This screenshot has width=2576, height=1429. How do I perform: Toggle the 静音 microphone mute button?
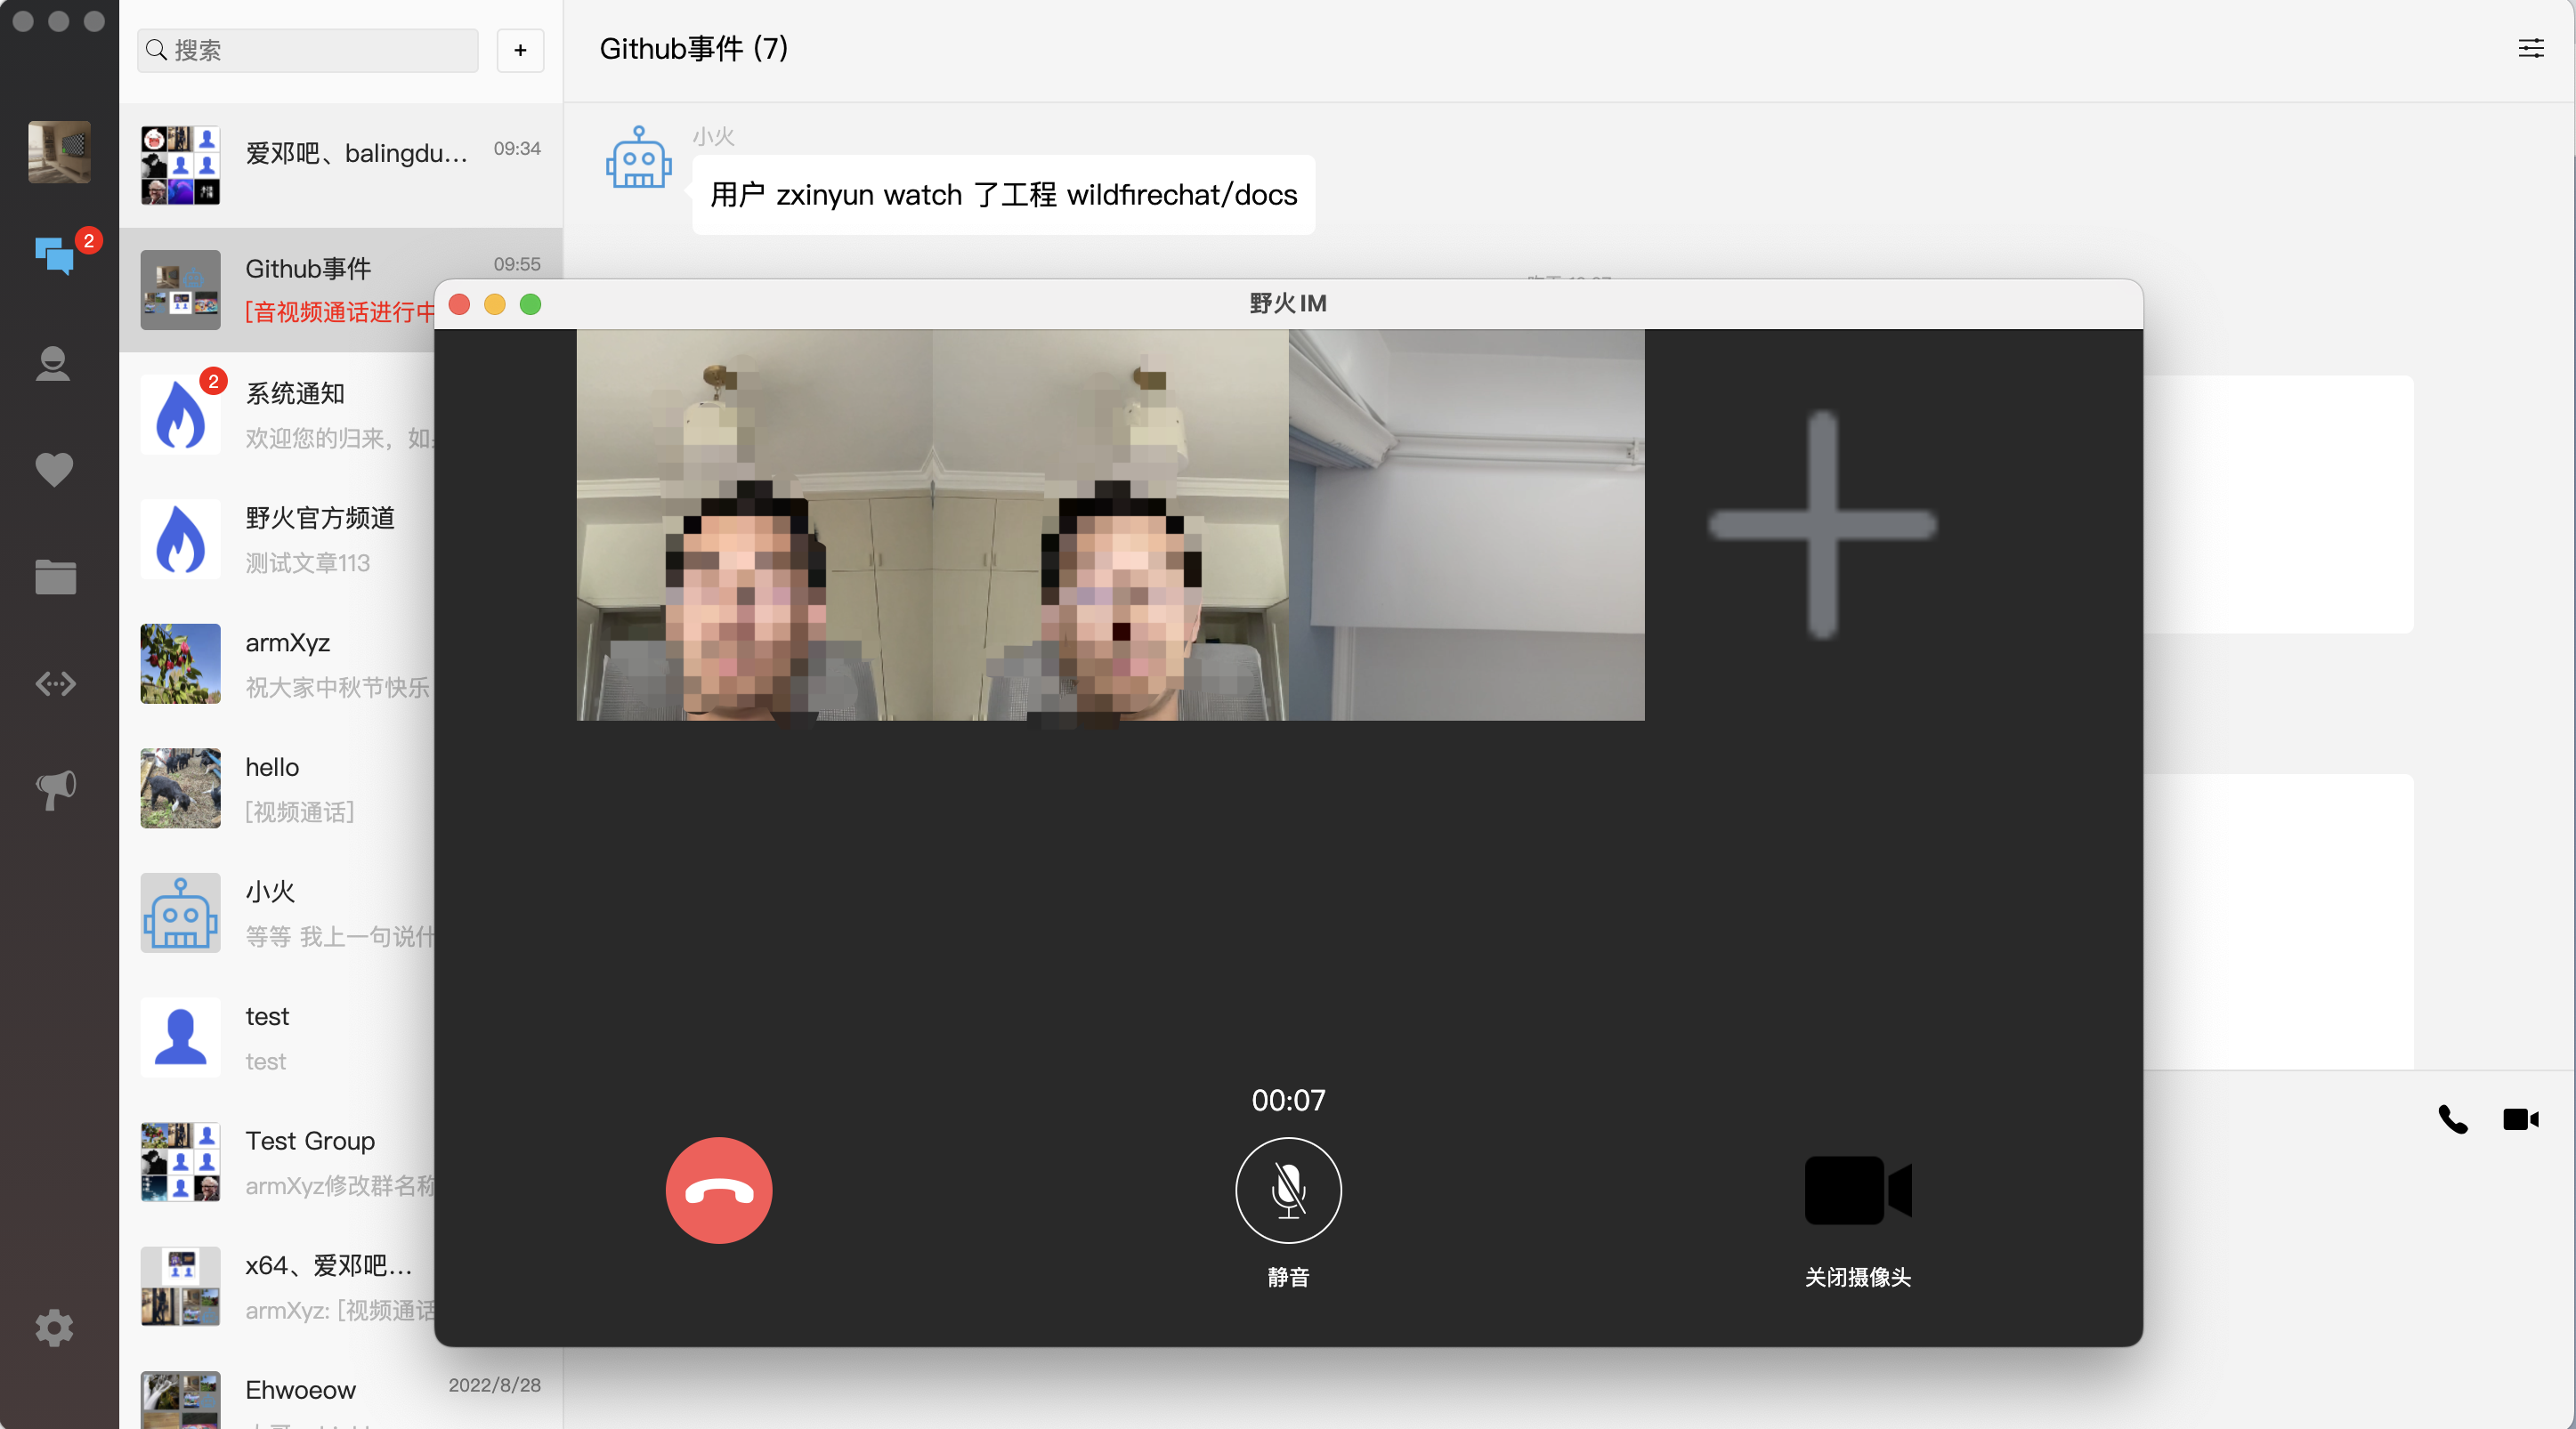[1288, 1189]
